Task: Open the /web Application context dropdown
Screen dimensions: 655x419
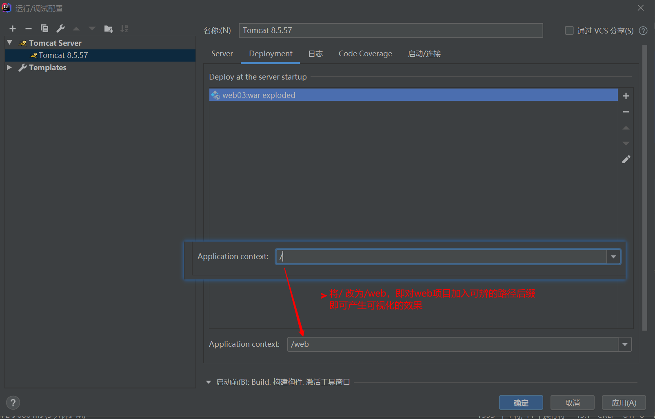Action: [624, 344]
